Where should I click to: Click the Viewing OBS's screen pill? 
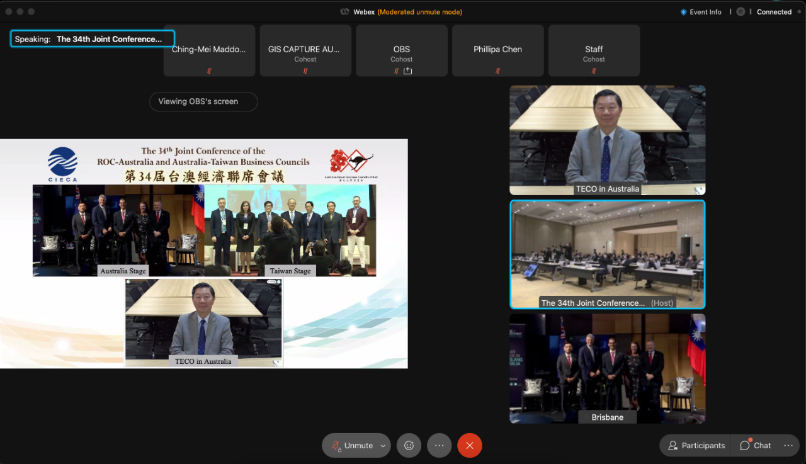pyautogui.click(x=203, y=101)
